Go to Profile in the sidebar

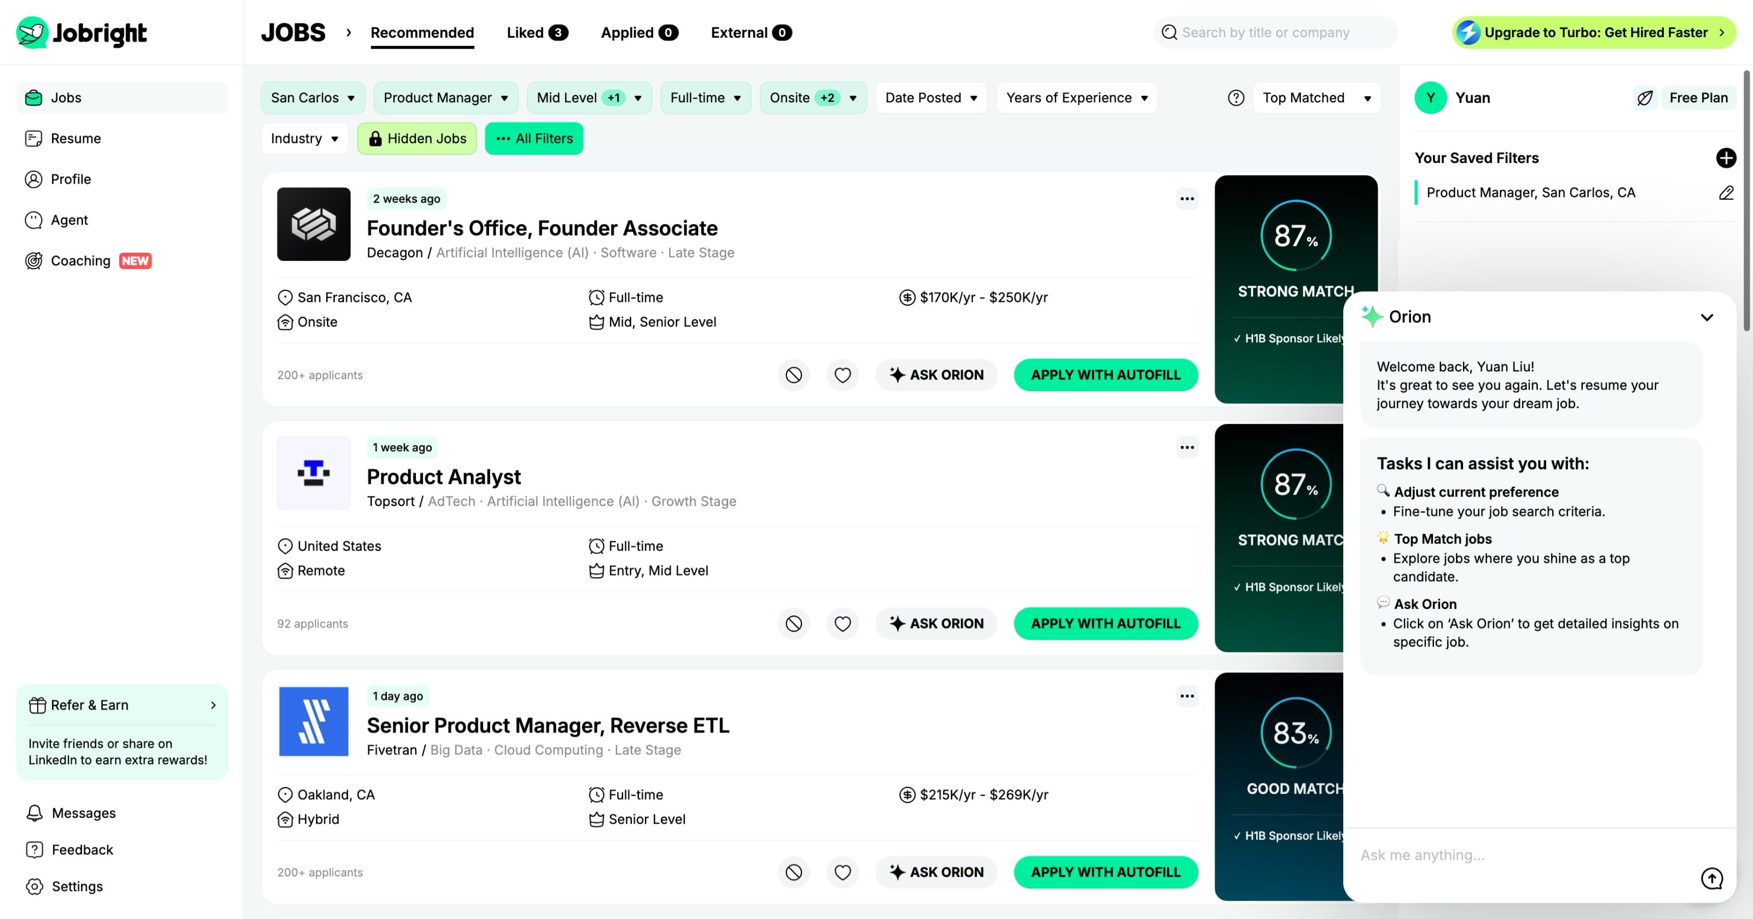[x=122, y=179]
